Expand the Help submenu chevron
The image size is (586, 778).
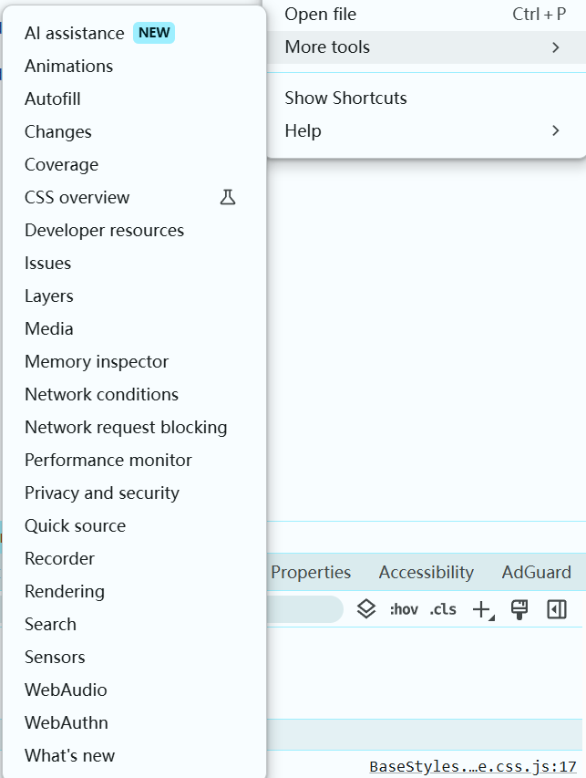pyautogui.click(x=555, y=131)
